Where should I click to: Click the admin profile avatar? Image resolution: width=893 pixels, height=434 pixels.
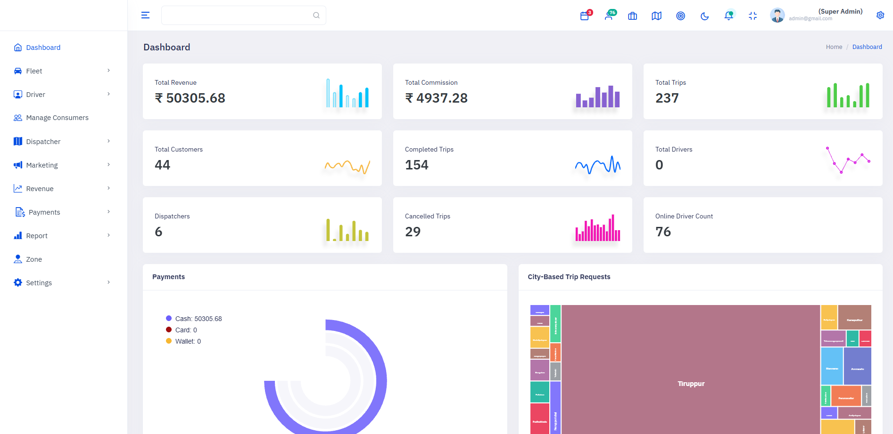pyautogui.click(x=777, y=16)
